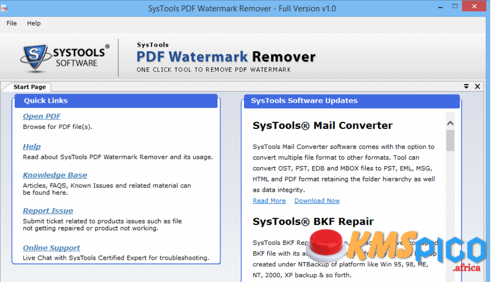Viewport: 496px width, 282px height.
Task: Maximize the PDF Watermark Remover window
Action: pyautogui.click(x=455, y=7)
